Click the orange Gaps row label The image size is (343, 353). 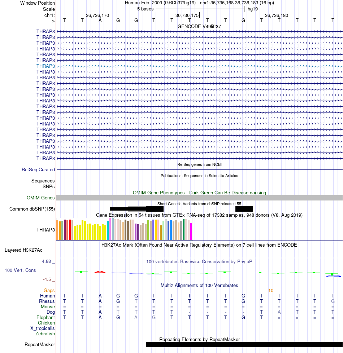click(x=49, y=290)
